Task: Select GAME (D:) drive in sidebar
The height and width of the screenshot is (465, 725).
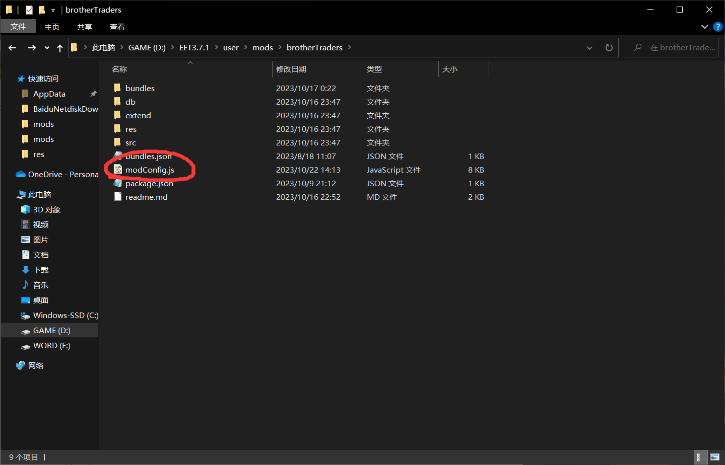Action: click(51, 331)
